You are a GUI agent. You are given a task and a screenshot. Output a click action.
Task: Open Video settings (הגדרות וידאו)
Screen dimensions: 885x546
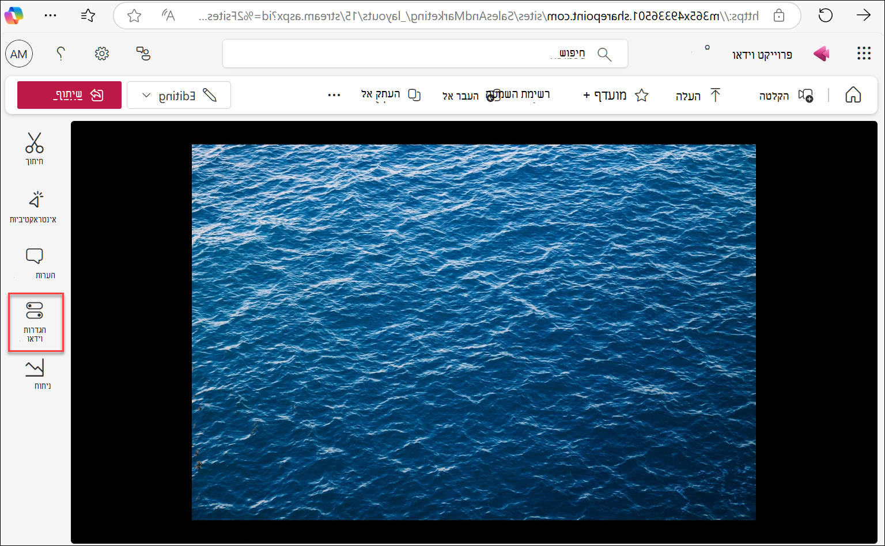35,323
